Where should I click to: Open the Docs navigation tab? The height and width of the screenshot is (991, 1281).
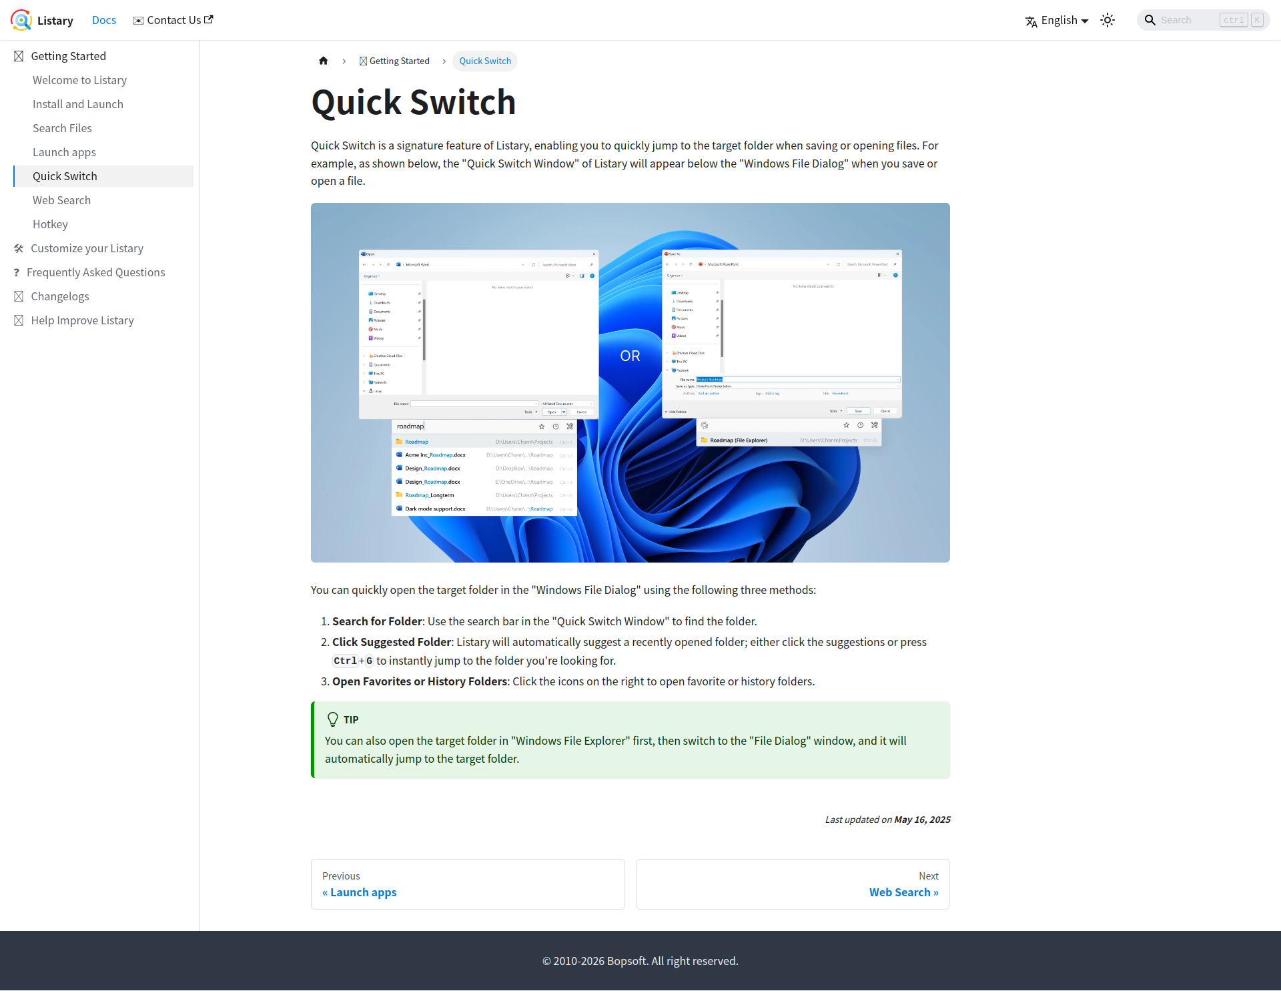click(104, 20)
